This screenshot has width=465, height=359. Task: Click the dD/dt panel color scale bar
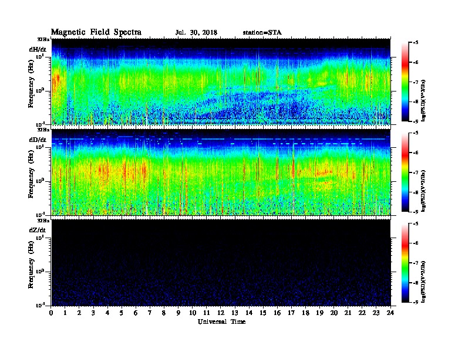pos(405,172)
